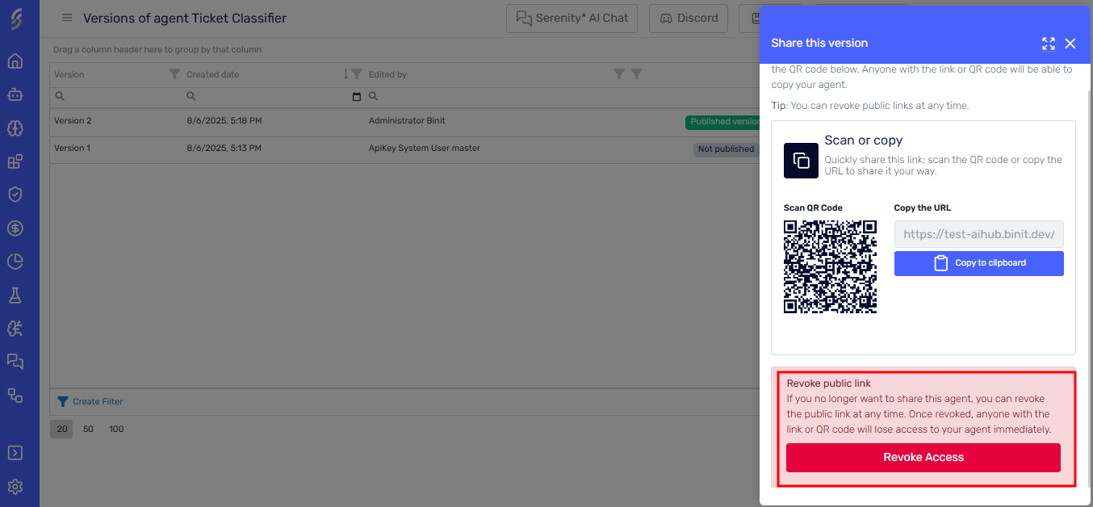1093x507 pixels.
Task: Click the Version column search field
Action: [116, 96]
